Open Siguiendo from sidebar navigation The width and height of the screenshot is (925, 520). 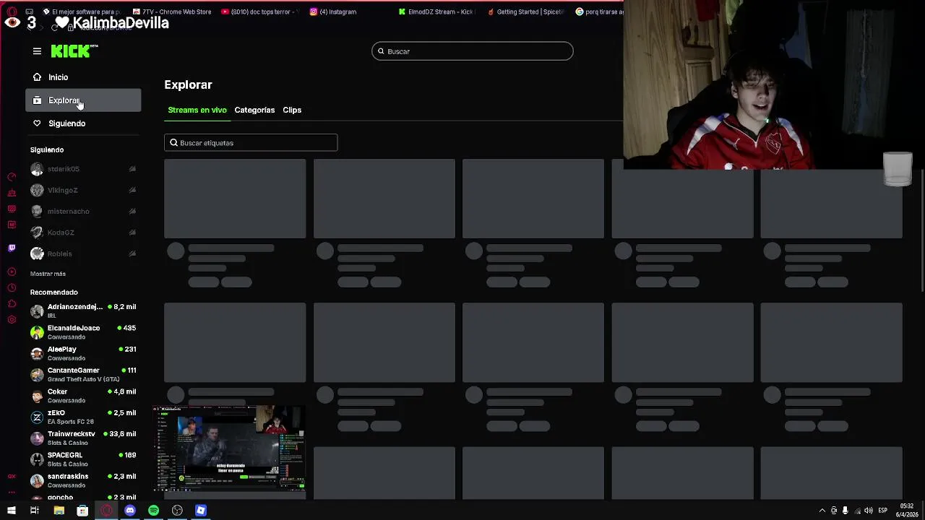click(x=83, y=123)
